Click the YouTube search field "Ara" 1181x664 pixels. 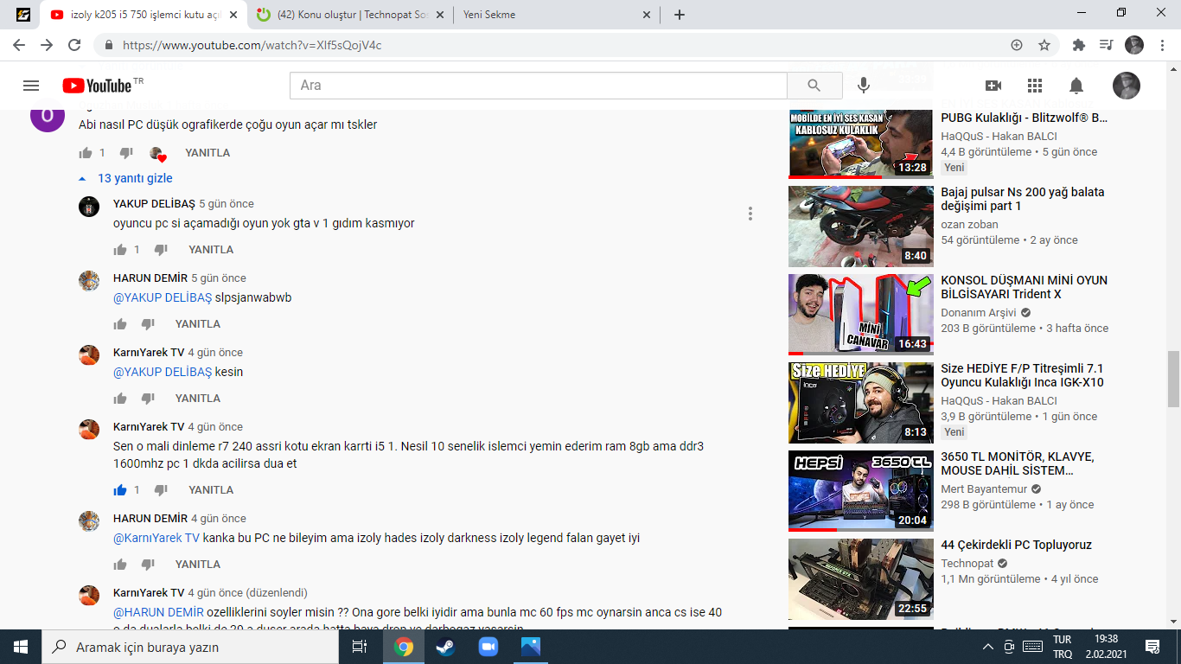point(539,86)
